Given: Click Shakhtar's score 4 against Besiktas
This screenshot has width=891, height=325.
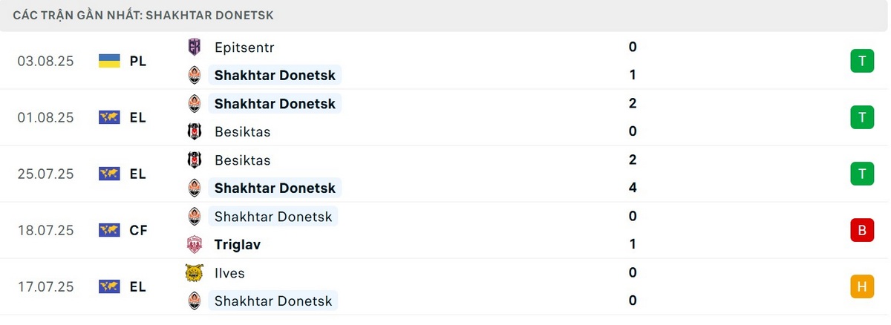Looking at the screenshot, I should 633,188.
